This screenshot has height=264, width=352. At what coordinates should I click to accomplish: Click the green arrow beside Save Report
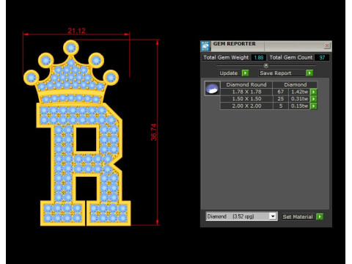pyautogui.click(x=309, y=73)
